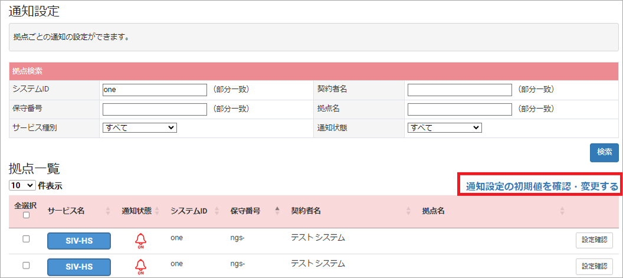Click (部分一致) label beside 拠点名 field

[x=536, y=109]
